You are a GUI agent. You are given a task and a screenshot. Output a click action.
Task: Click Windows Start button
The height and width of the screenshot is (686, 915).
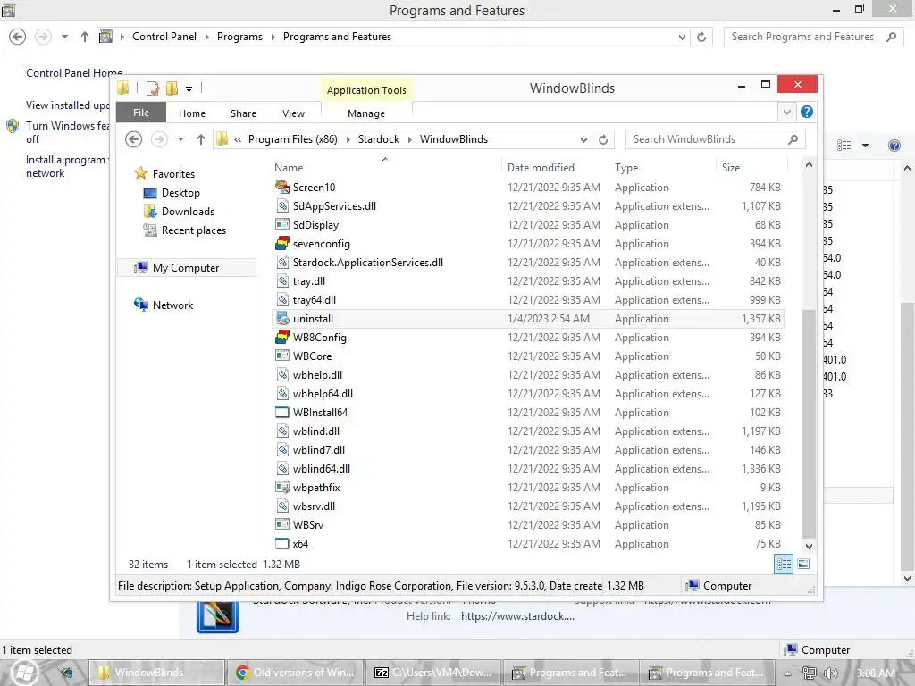23,673
